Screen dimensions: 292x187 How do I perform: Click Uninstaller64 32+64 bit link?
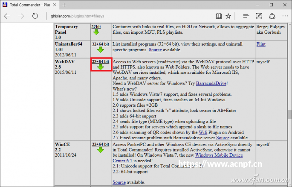pyautogui.click(x=101, y=44)
